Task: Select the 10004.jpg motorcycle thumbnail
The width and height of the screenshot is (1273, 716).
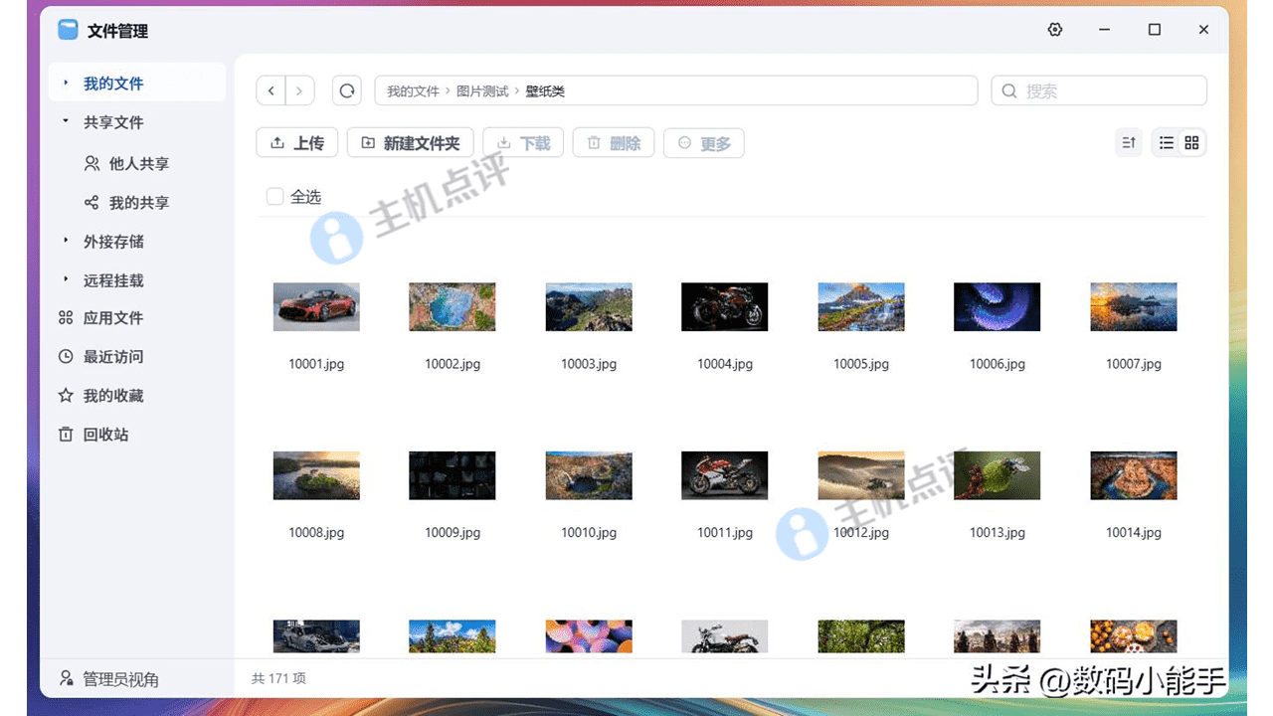Action: (724, 306)
